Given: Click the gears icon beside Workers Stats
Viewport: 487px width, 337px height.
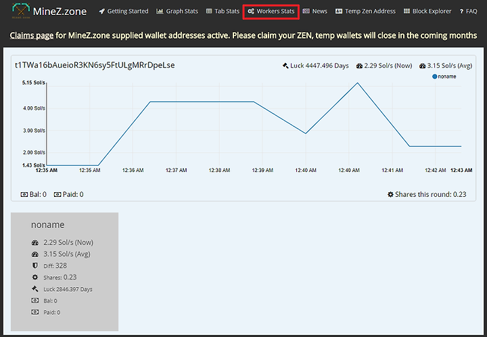Looking at the screenshot, I should [x=251, y=12].
